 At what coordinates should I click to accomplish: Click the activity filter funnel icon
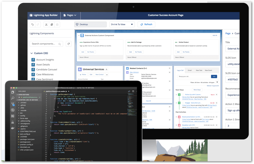tap(217, 82)
